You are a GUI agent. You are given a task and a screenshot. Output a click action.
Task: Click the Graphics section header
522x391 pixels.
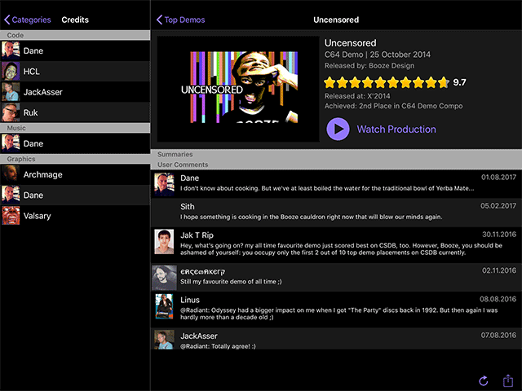coord(75,159)
